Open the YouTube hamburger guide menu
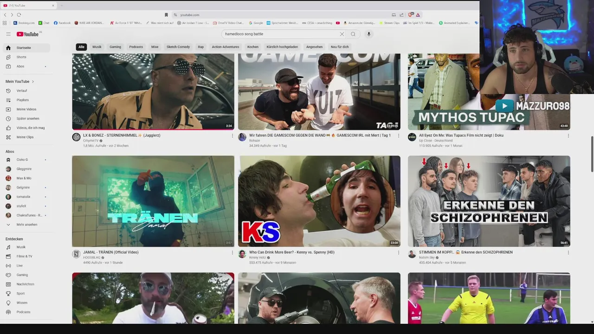 [8, 34]
